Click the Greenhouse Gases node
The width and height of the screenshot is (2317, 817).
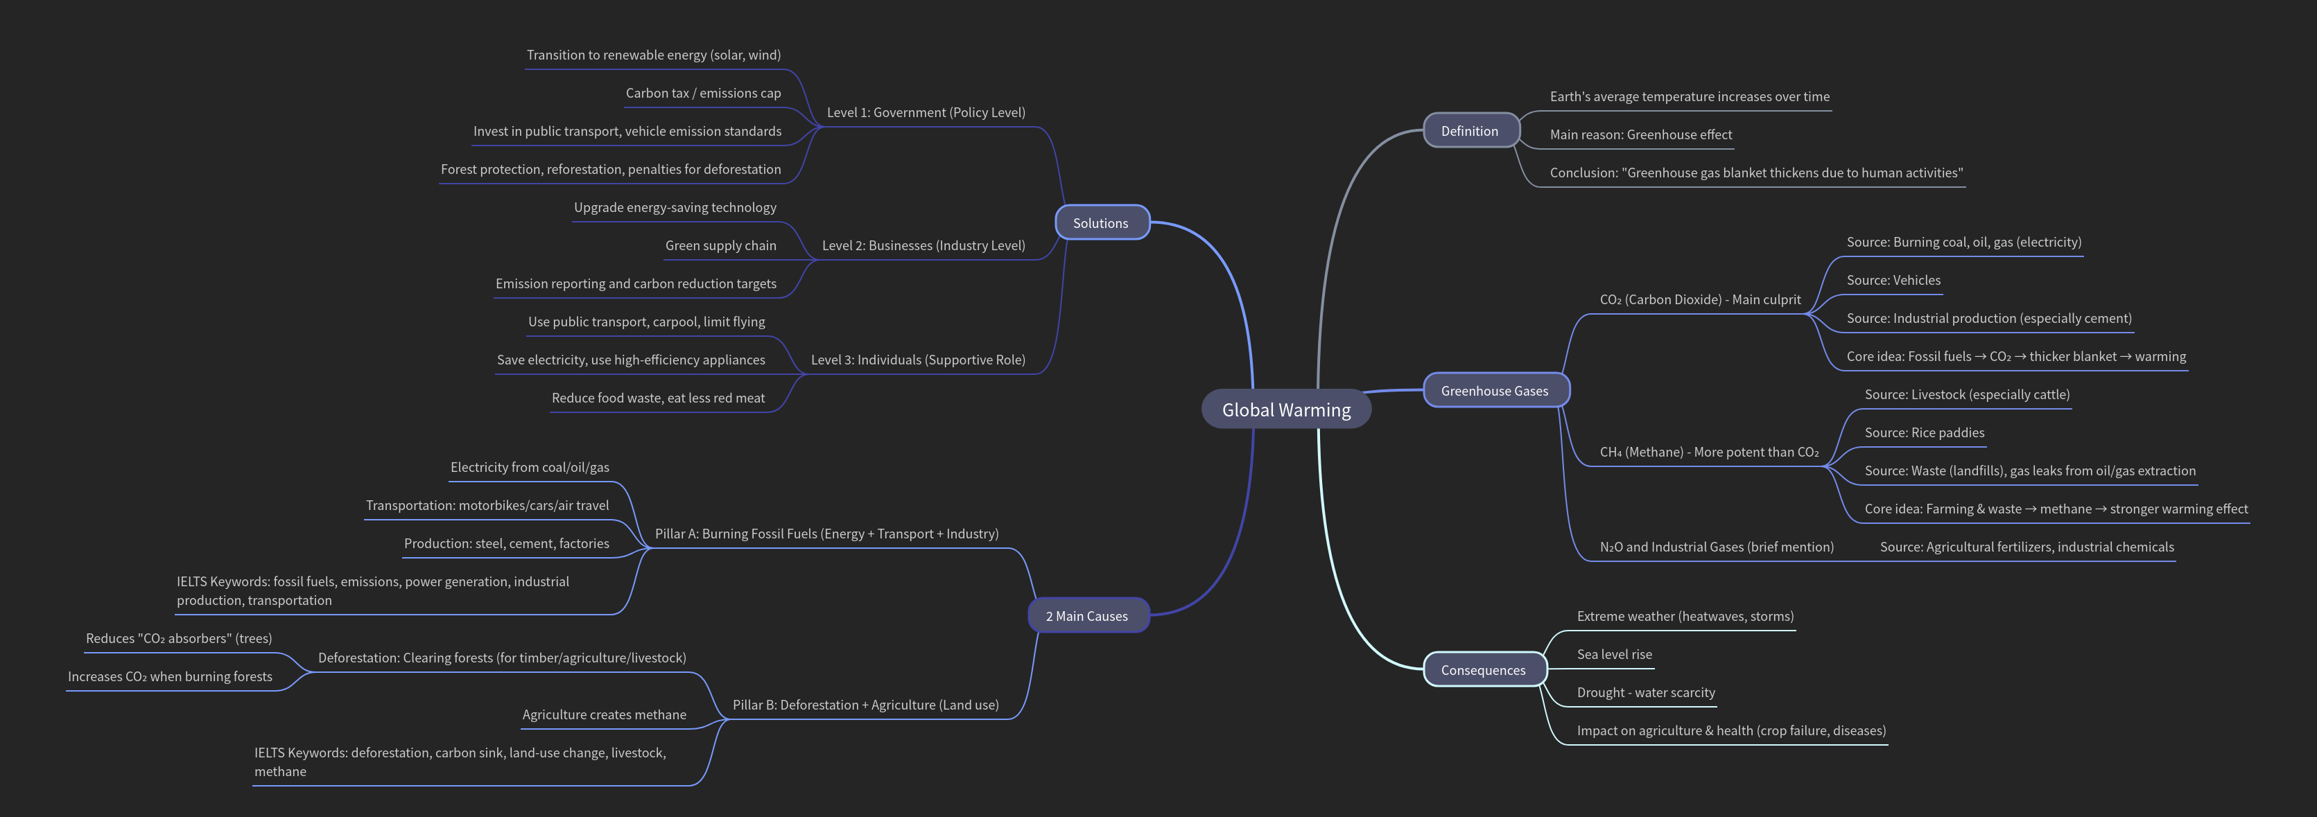pos(1494,391)
